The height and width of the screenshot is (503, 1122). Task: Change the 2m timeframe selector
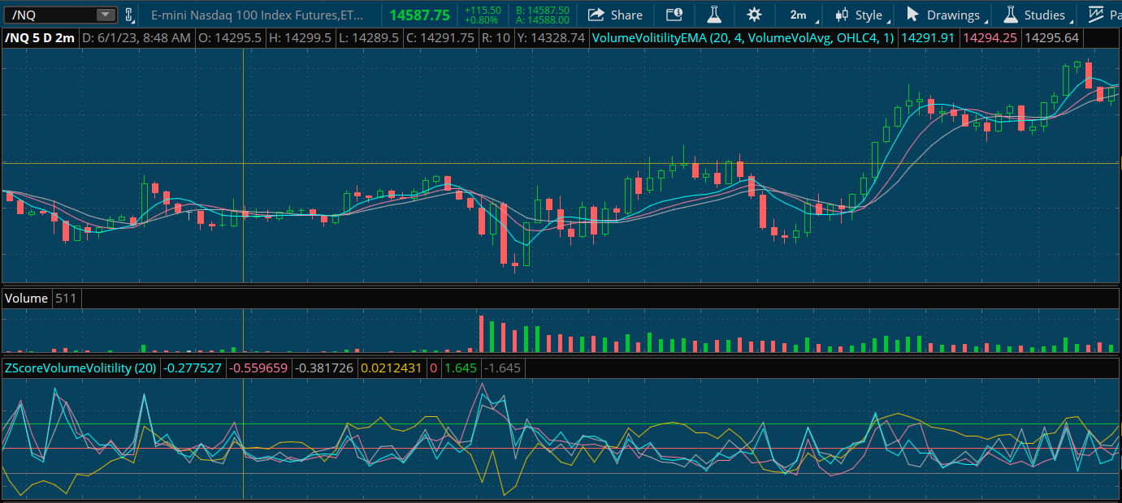tap(798, 15)
